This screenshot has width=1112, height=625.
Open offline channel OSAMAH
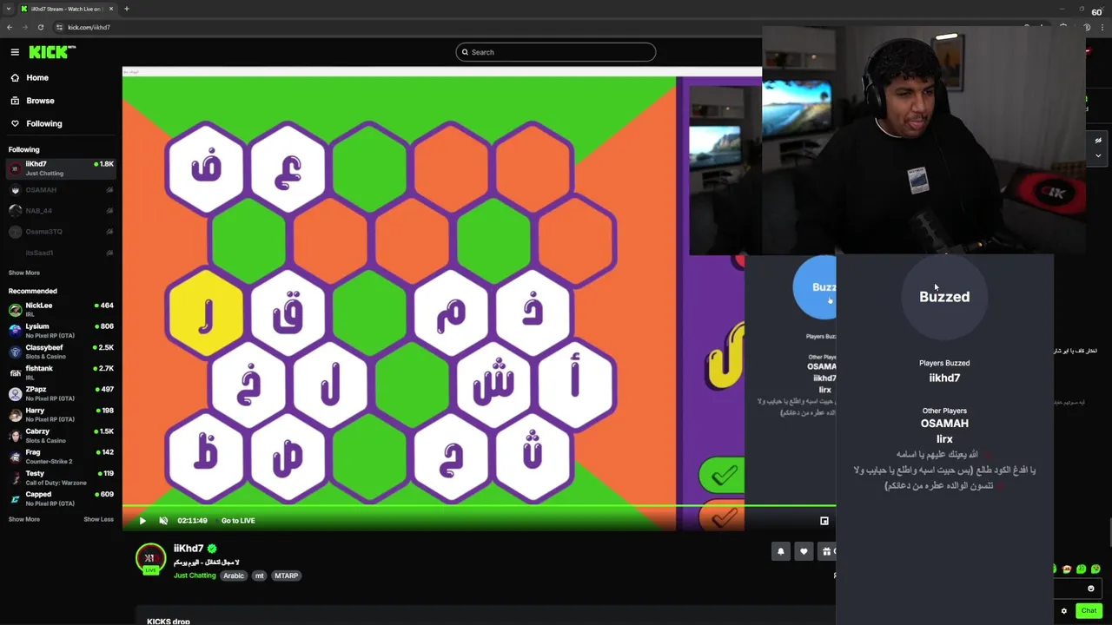click(61, 189)
